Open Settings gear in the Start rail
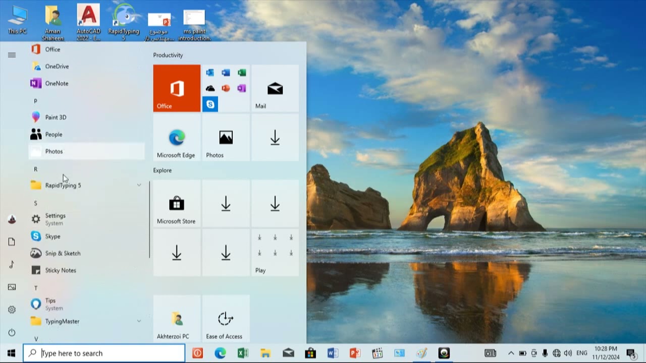The image size is (646, 363). pos(12,310)
